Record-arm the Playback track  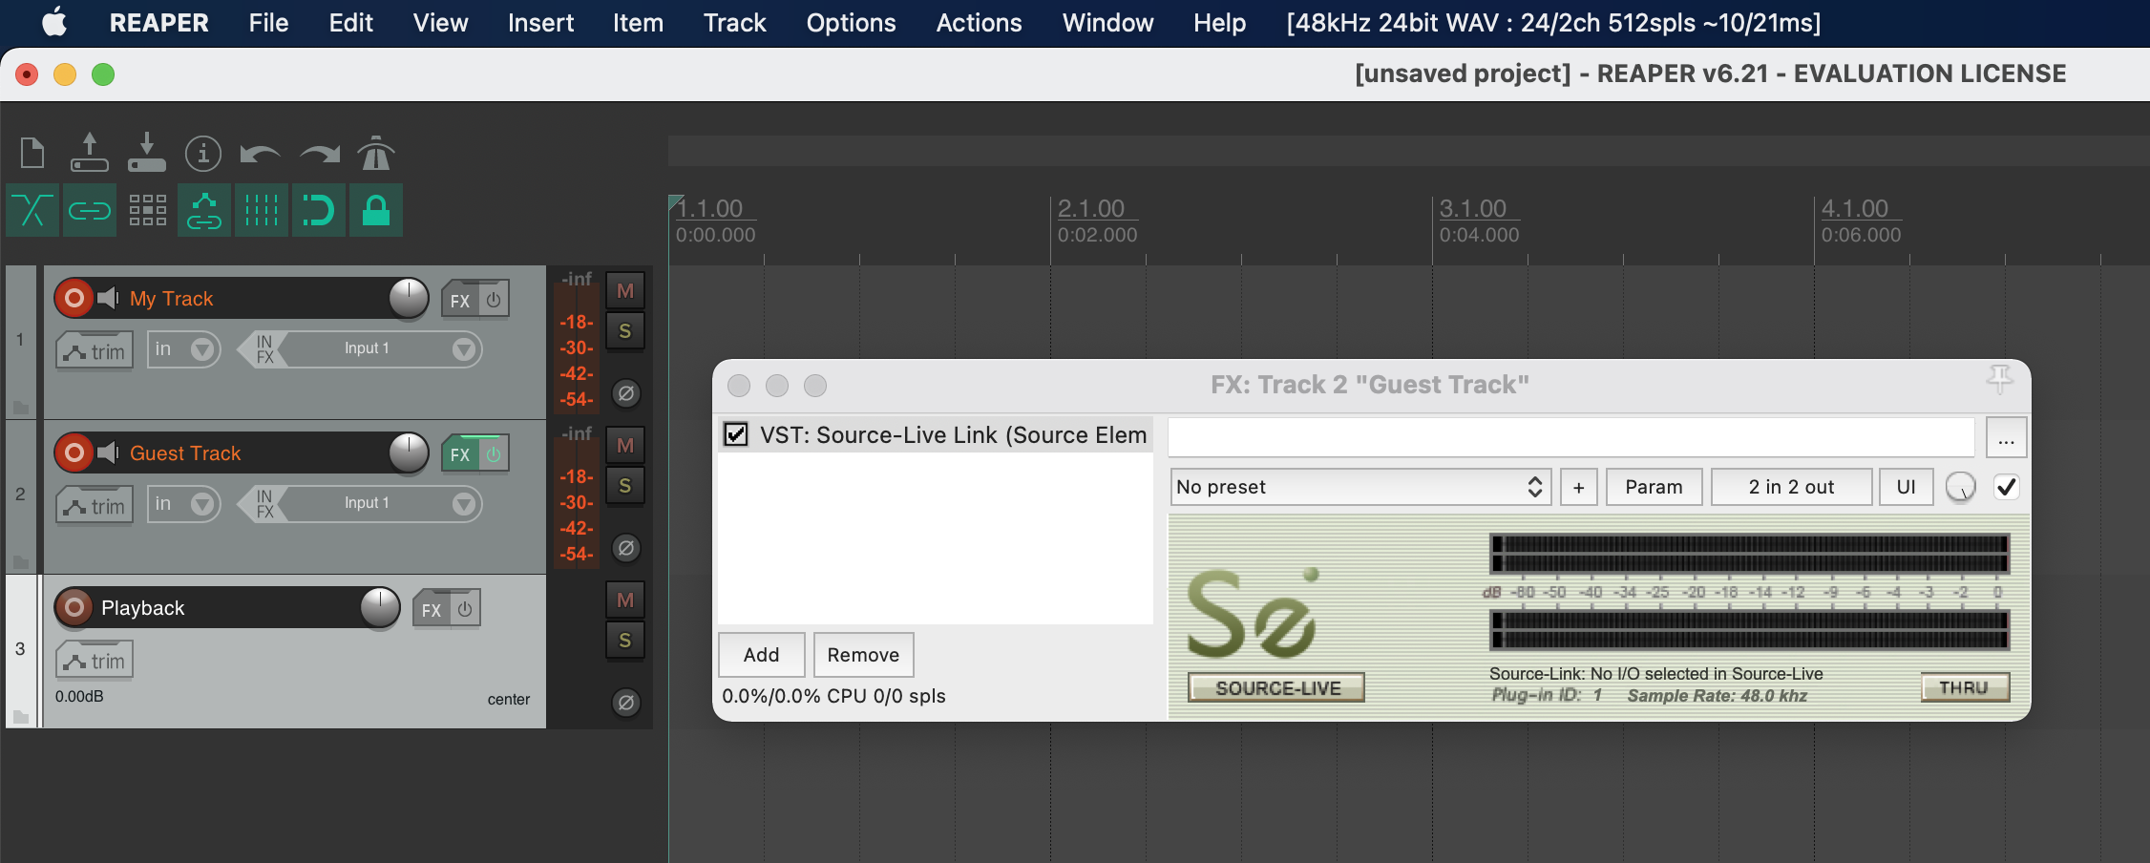(74, 607)
